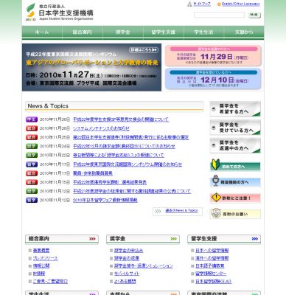Open 海外への留学情報 link

pyautogui.click(x=212, y=258)
